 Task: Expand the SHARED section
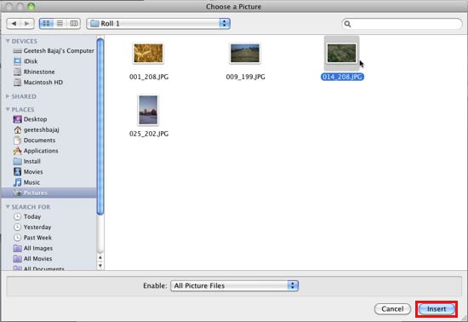coord(8,96)
